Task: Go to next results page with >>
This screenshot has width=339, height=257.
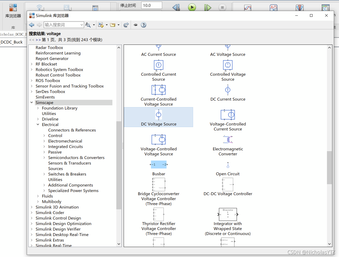Action: pyautogui.click(x=38, y=40)
